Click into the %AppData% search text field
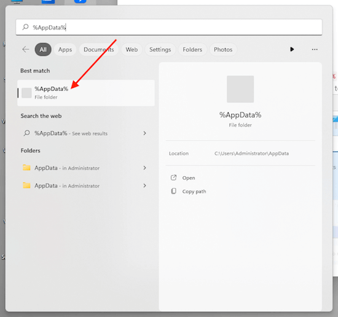338x317 pixels. (169, 28)
